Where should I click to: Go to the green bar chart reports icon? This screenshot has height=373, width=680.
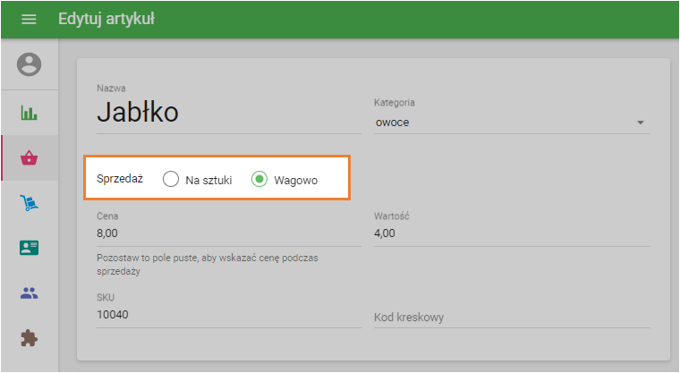pyautogui.click(x=29, y=113)
